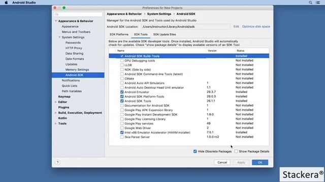Select Quick Lists settings
This screenshot has height=182, width=325.
[70, 86]
